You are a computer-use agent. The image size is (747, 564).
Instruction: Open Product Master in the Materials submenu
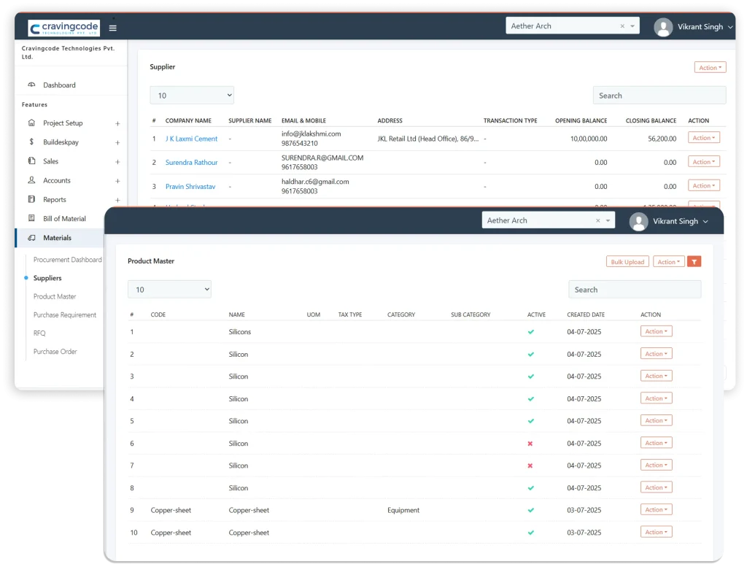pos(55,297)
